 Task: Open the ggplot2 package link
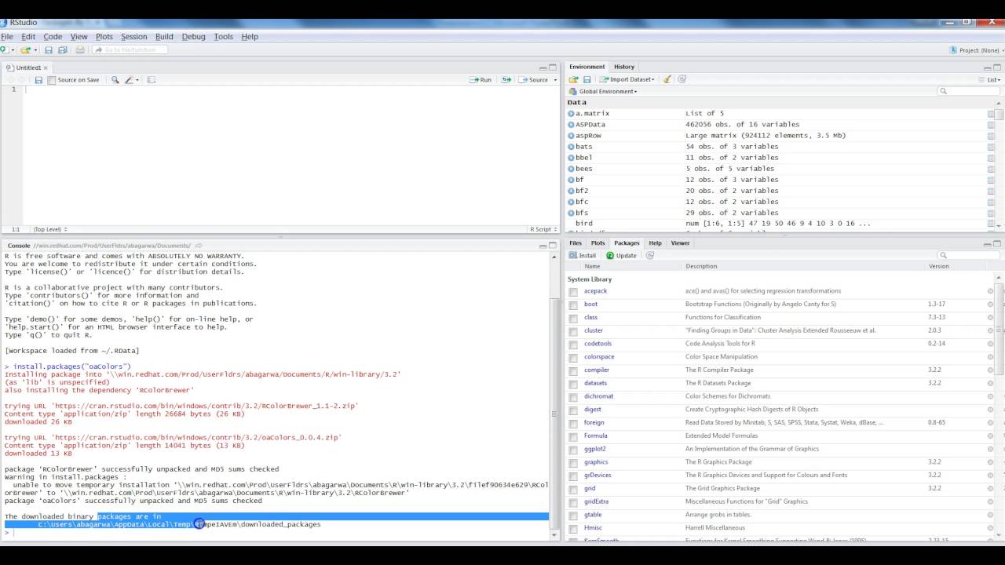click(x=594, y=450)
